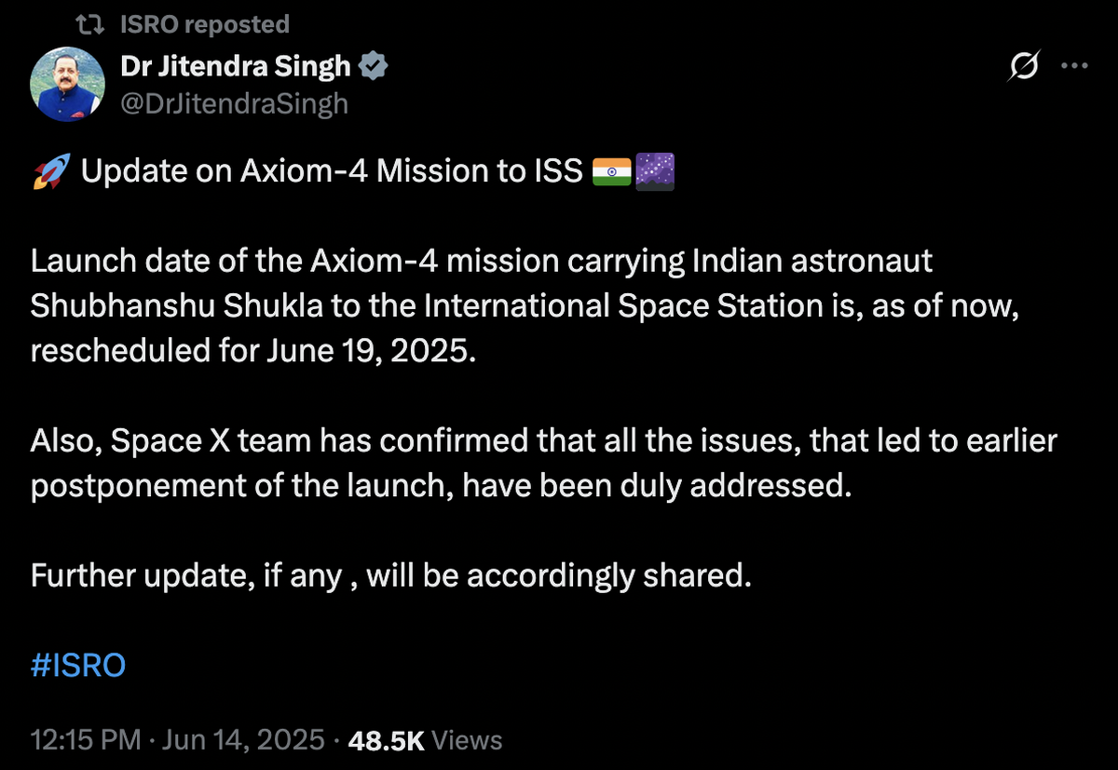Click the rocket emoji starting the post

pyautogui.click(x=50, y=172)
